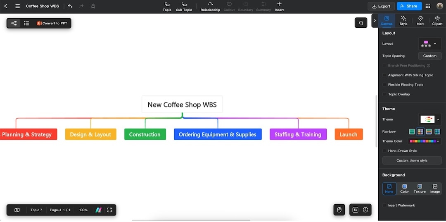Enable Alignment With Sibling Topic

(384, 75)
